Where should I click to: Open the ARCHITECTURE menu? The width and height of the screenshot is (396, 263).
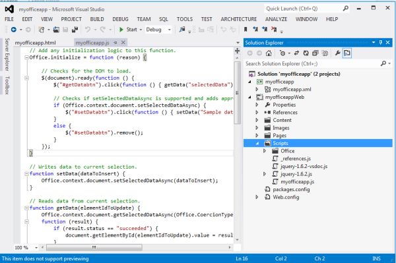(x=239, y=19)
